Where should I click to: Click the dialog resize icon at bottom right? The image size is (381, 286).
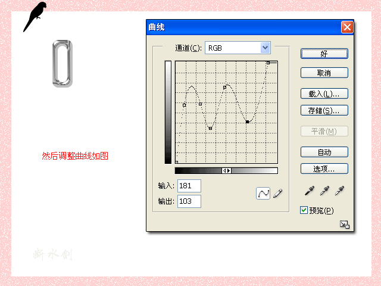pyautogui.click(x=344, y=225)
